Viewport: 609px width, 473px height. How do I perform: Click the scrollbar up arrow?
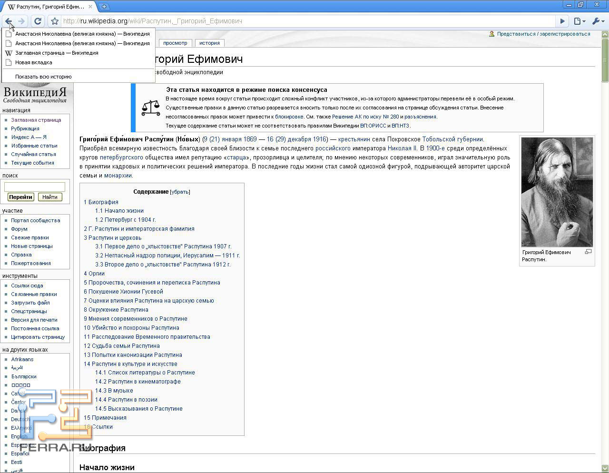pyautogui.click(x=605, y=34)
